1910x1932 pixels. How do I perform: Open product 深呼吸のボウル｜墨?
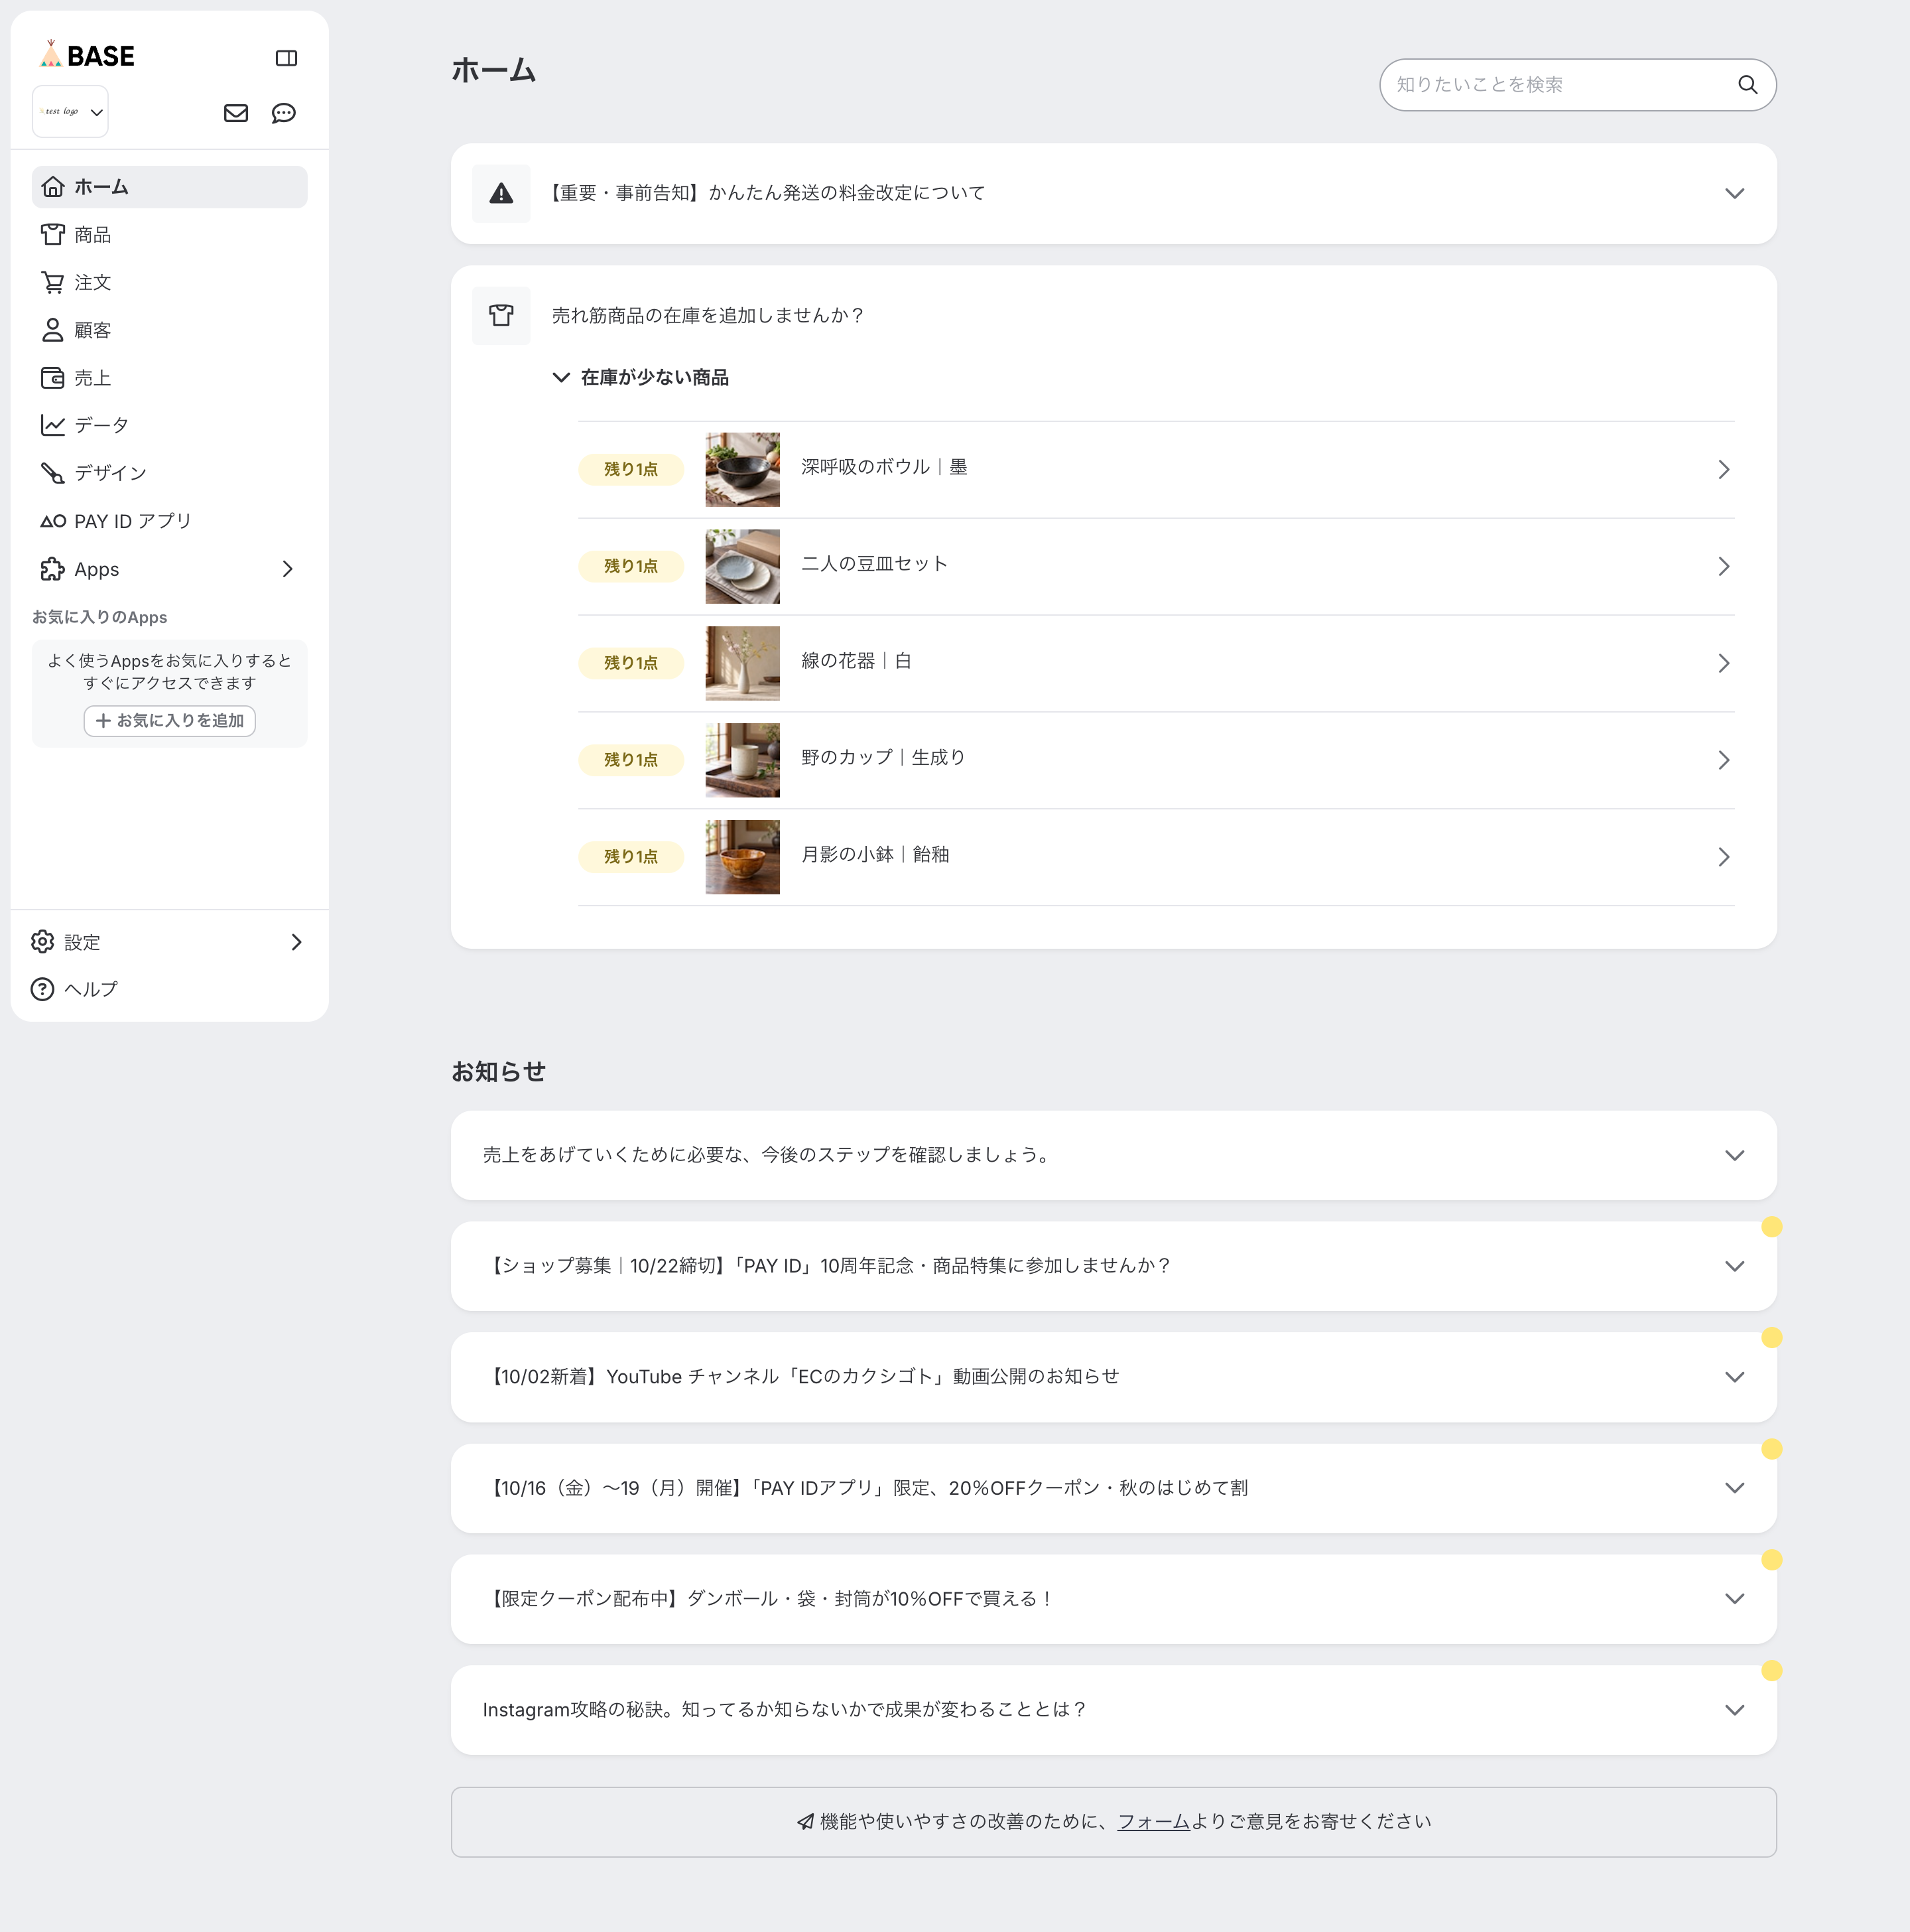(1155, 470)
